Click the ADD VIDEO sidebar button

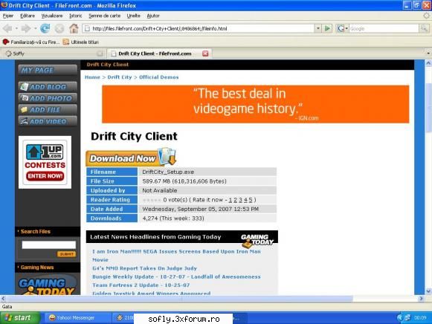[x=48, y=121]
